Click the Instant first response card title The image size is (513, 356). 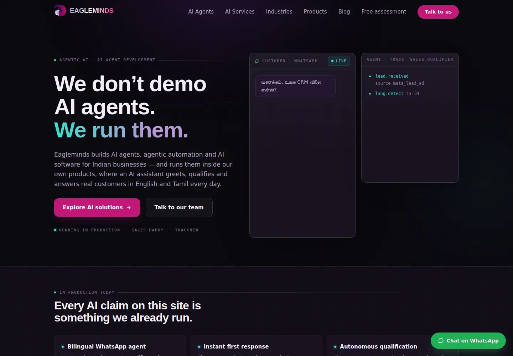[236, 346]
